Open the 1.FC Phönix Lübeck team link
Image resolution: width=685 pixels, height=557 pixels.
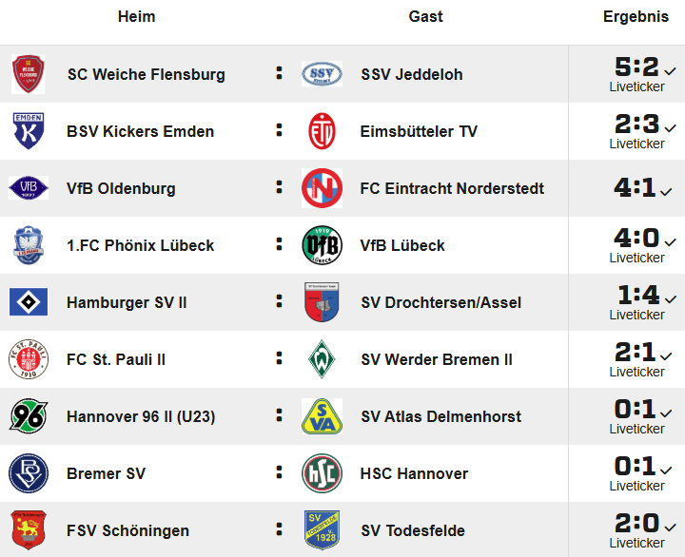tap(140, 245)
